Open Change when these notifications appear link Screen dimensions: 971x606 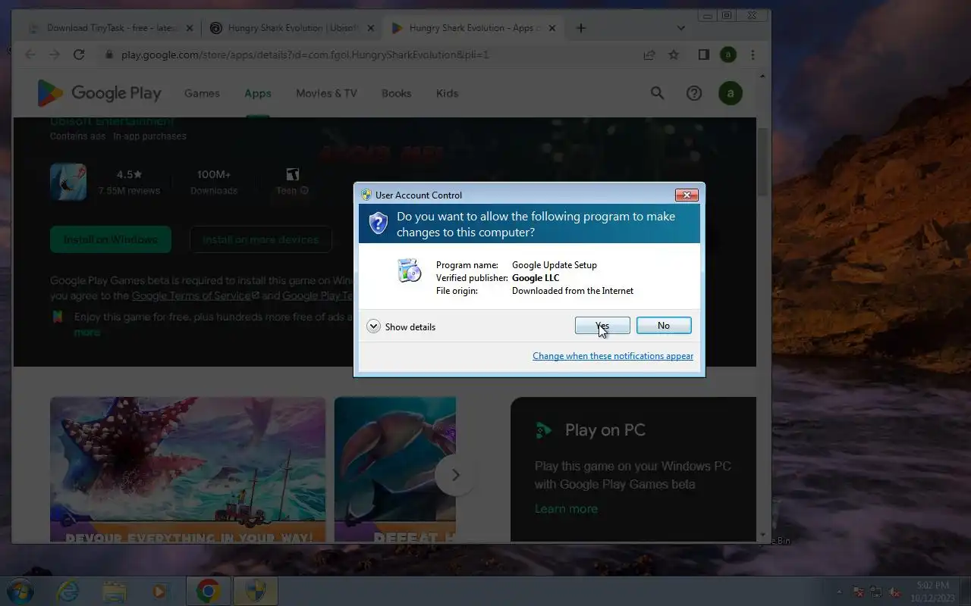pyautogui.click(x=613, y=356)
